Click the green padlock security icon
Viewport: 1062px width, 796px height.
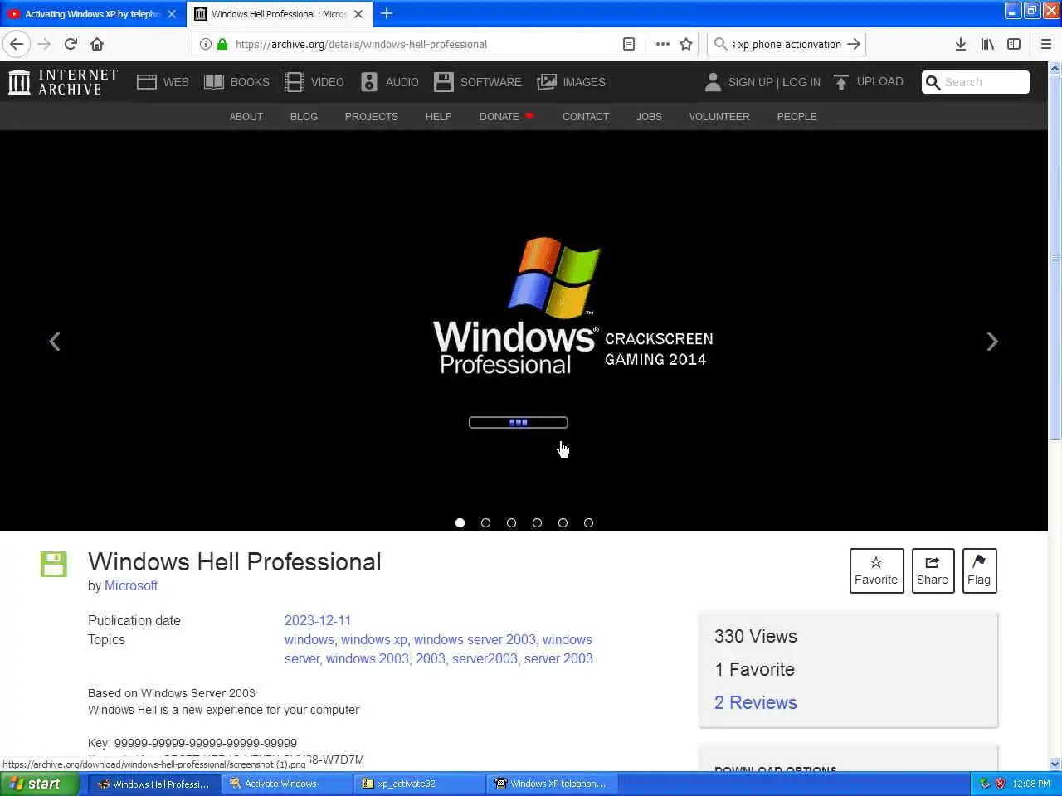click(222, 44)
